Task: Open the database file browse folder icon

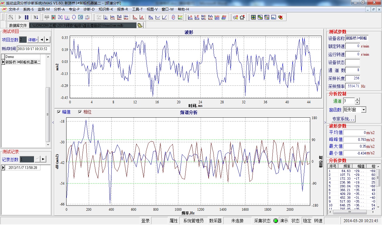Action: click(140, 25)
